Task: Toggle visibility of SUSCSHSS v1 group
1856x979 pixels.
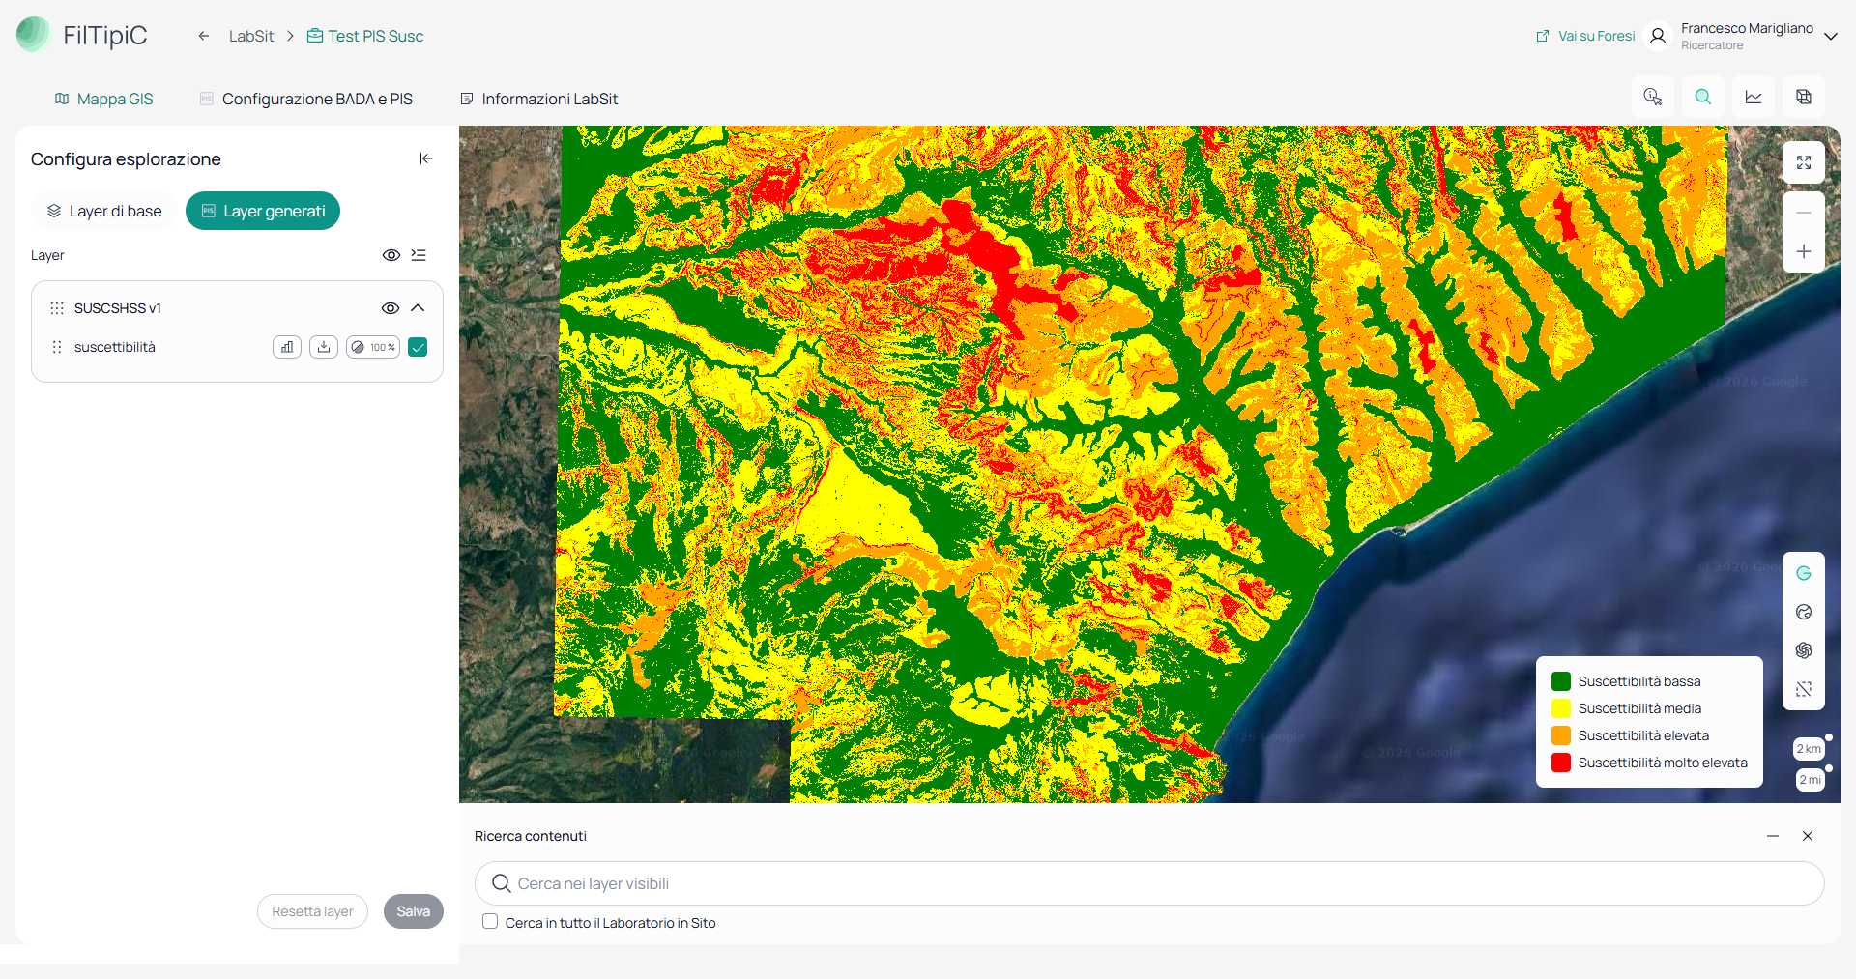Action: pos(391,308)
